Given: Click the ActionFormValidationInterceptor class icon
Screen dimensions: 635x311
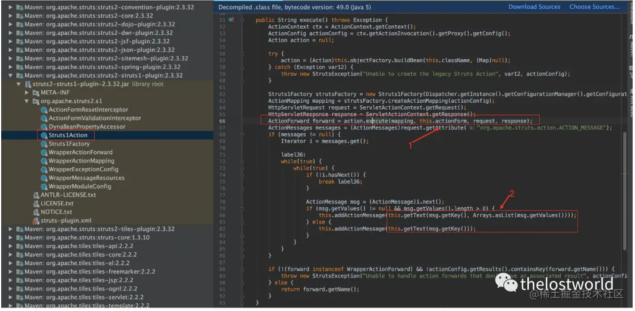Looking at the screenshot, I should point(44,118).
